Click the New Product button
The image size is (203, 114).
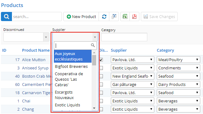(x=81, y=17)
